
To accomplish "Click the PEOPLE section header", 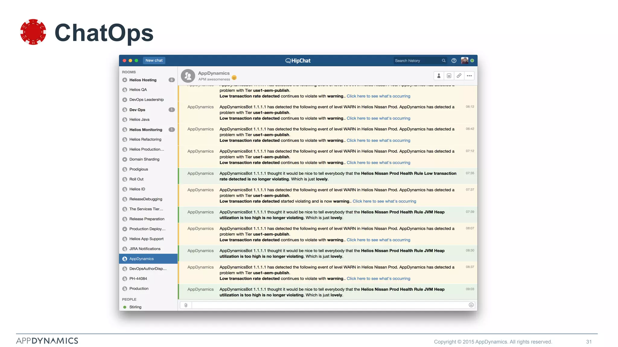I will point(129,299).
